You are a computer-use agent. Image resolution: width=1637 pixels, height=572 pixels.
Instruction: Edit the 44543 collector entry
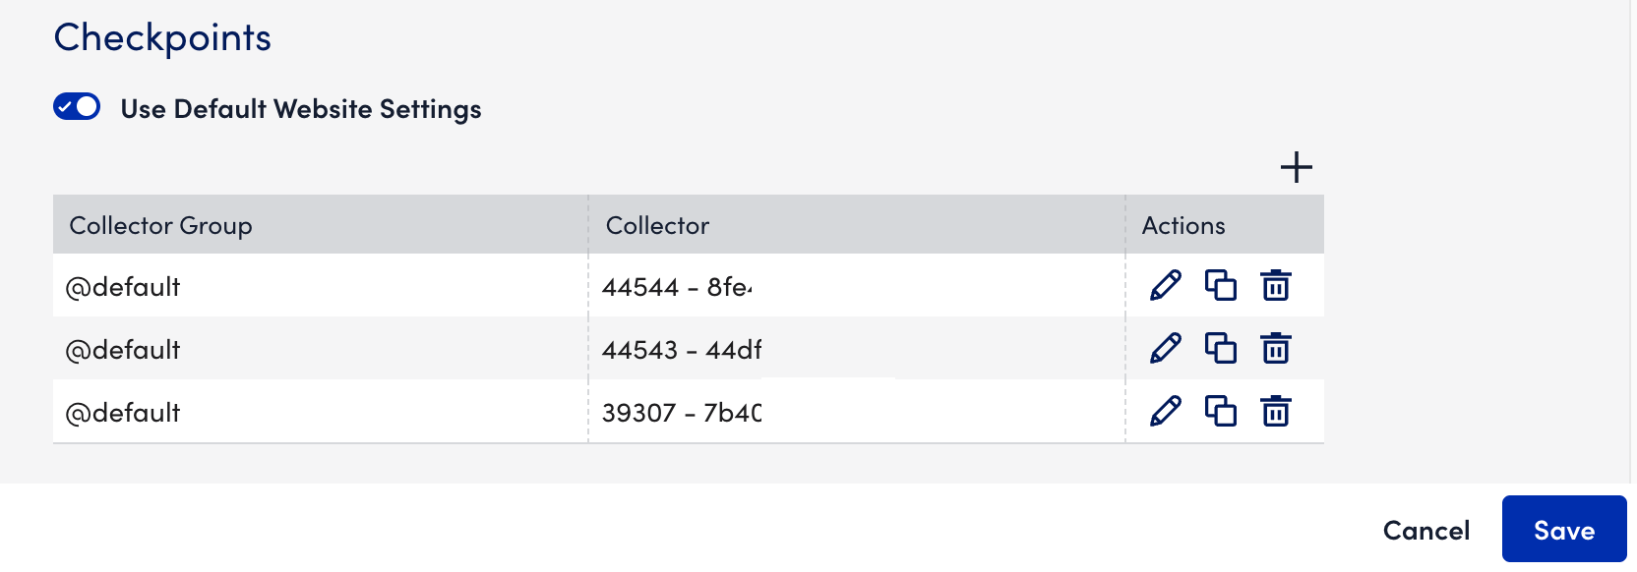(x=1166, y=349)
